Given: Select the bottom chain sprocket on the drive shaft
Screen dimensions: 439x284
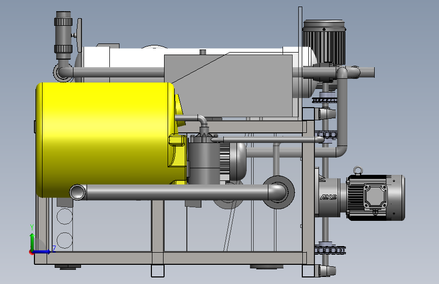Looking at the screenshot, I should click(330, 249).
